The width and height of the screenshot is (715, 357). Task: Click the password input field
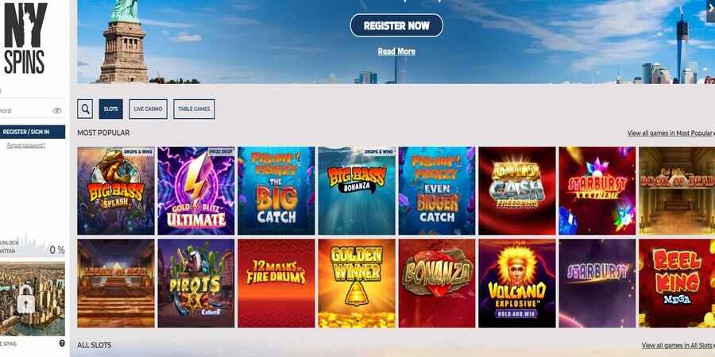click(32, 110)
